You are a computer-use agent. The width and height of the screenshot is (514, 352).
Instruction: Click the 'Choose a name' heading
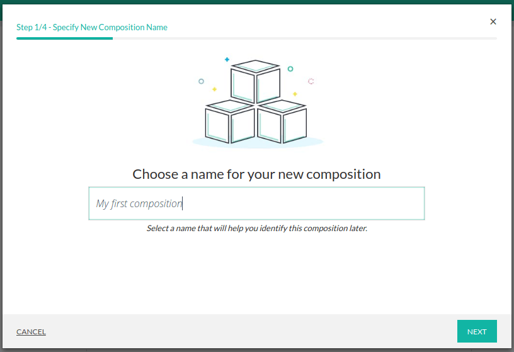(256, 174)
